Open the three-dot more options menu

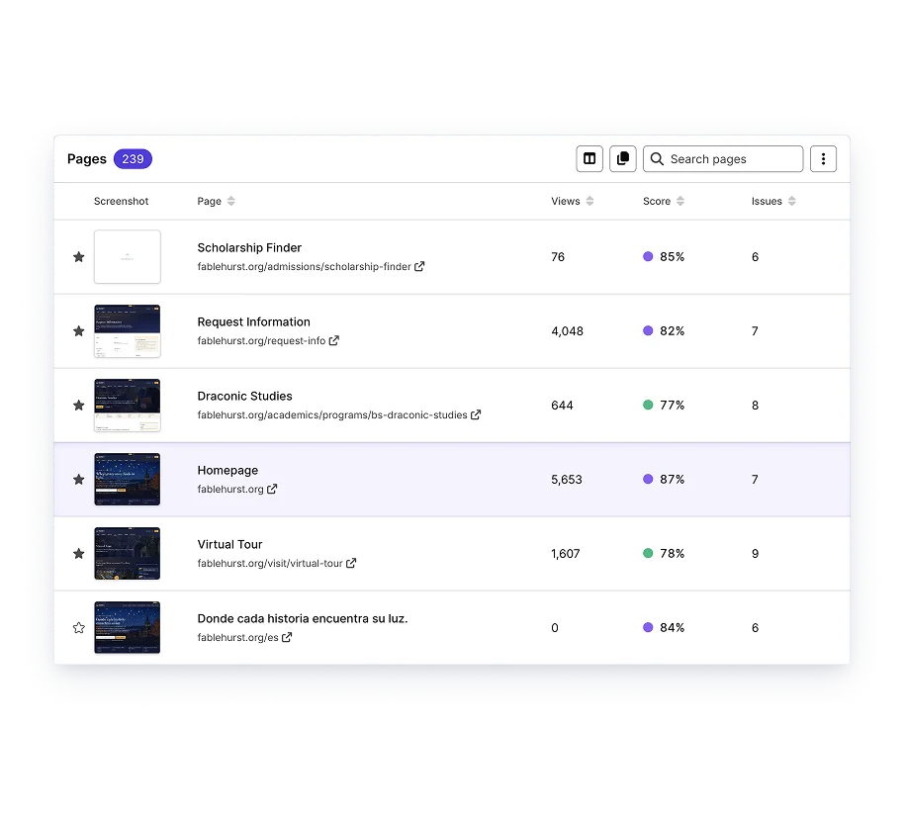pyautogui.click(x=823, y=158)
